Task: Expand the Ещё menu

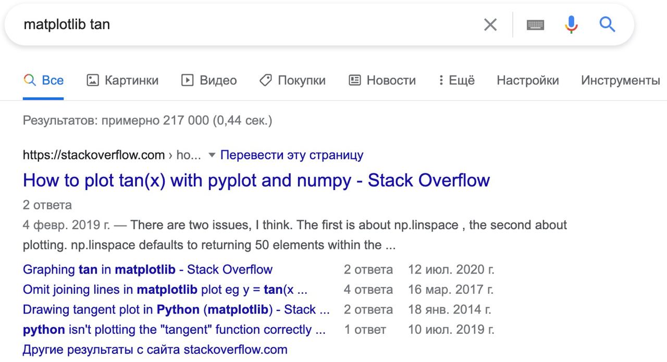Action: click(x=456, y=81)
